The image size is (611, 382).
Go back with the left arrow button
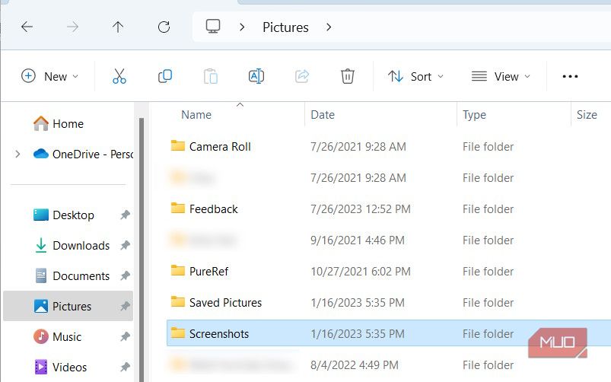click(x=27, y=27)
